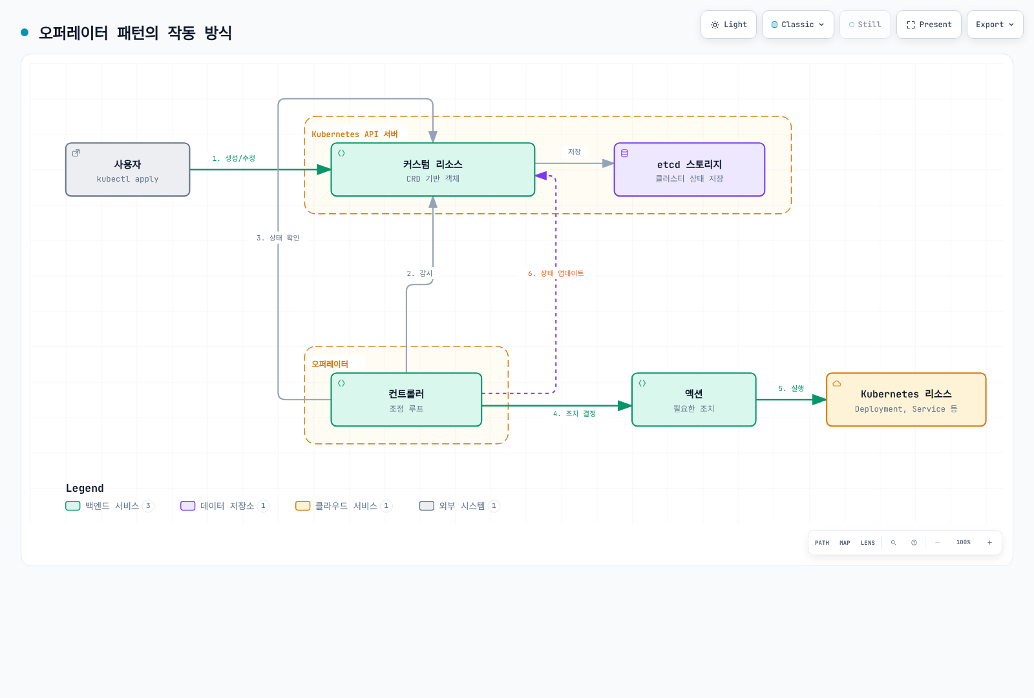Switch to the PATH view tab
This screenshot has width=1034, height=698.
coord(822,543)
